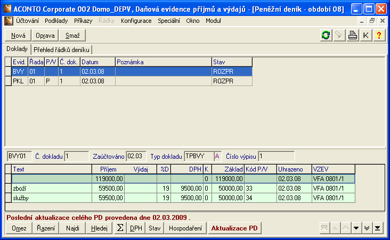Viewport: 390px width, 240px height.
Task: Click the Č. dok. column header
Action: 69,62
